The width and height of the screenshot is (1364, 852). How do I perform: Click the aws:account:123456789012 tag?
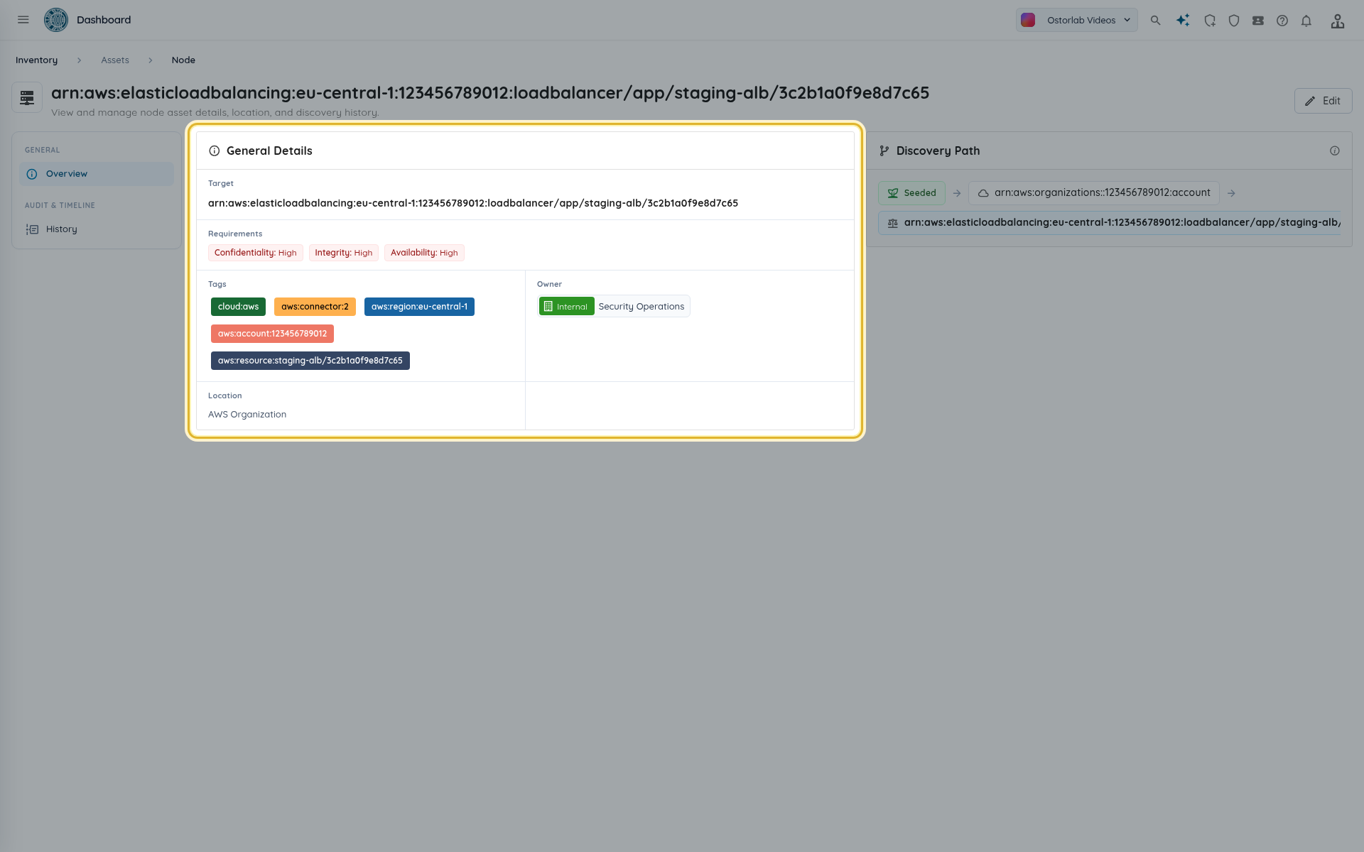pyautogui.click(x=272, y=334)
